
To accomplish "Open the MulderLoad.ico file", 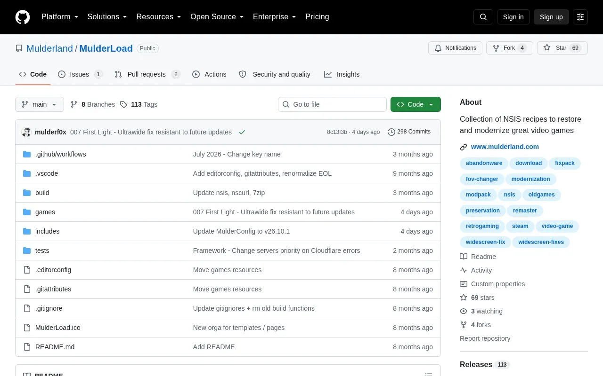I will click(x=58, y=328).
